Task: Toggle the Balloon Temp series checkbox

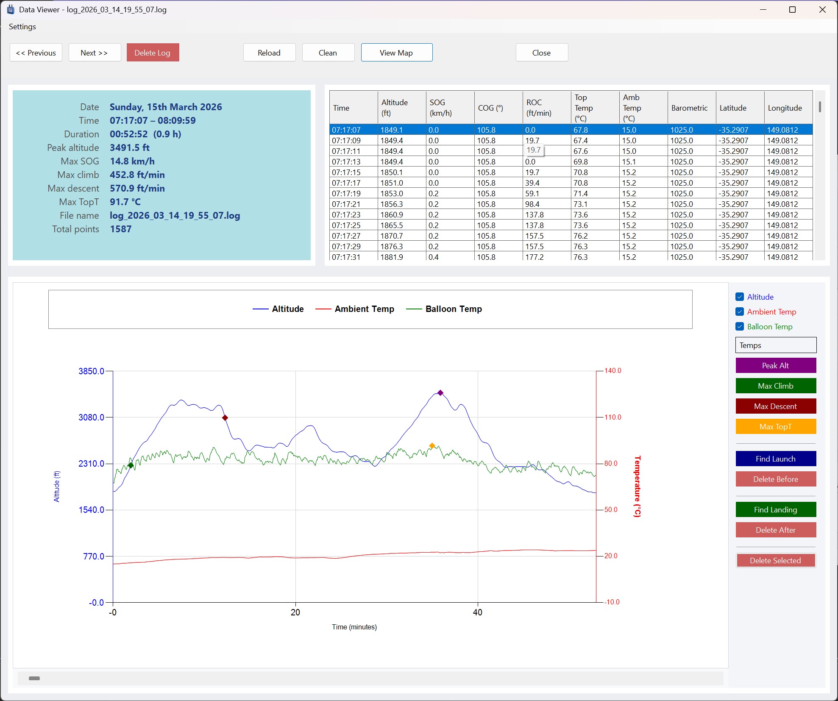Action: coord(740,326)
